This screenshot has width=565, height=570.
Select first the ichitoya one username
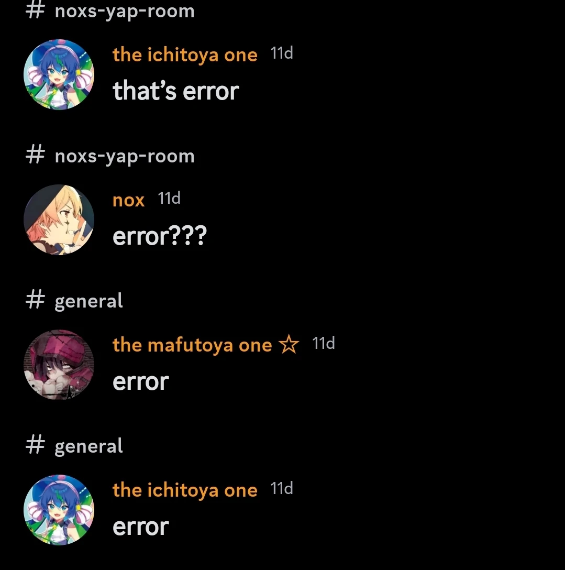pos(185,55)
